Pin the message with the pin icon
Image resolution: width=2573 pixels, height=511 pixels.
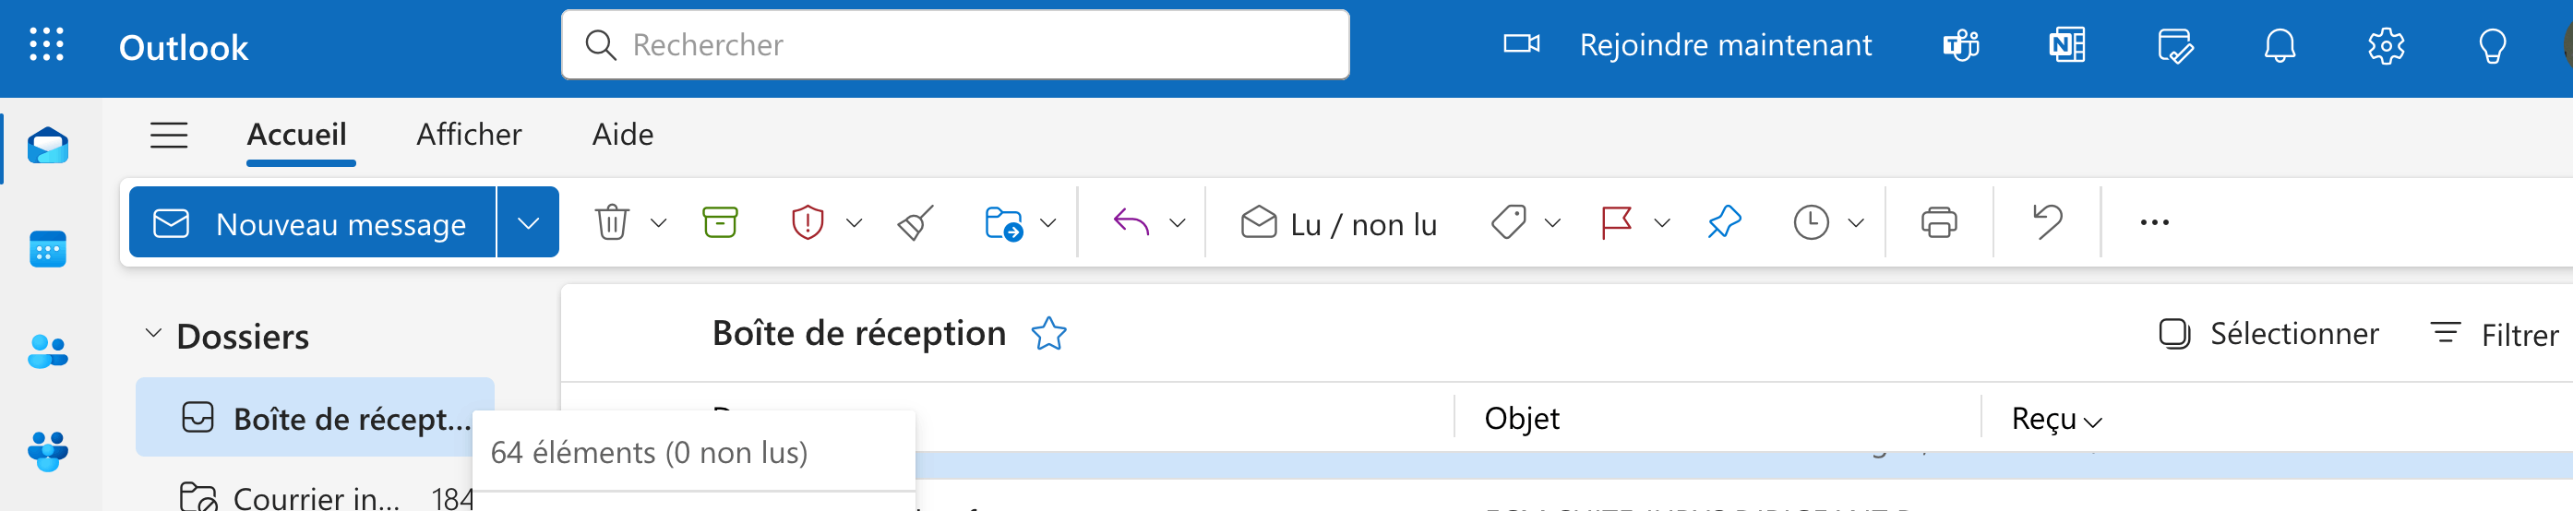1724,222
